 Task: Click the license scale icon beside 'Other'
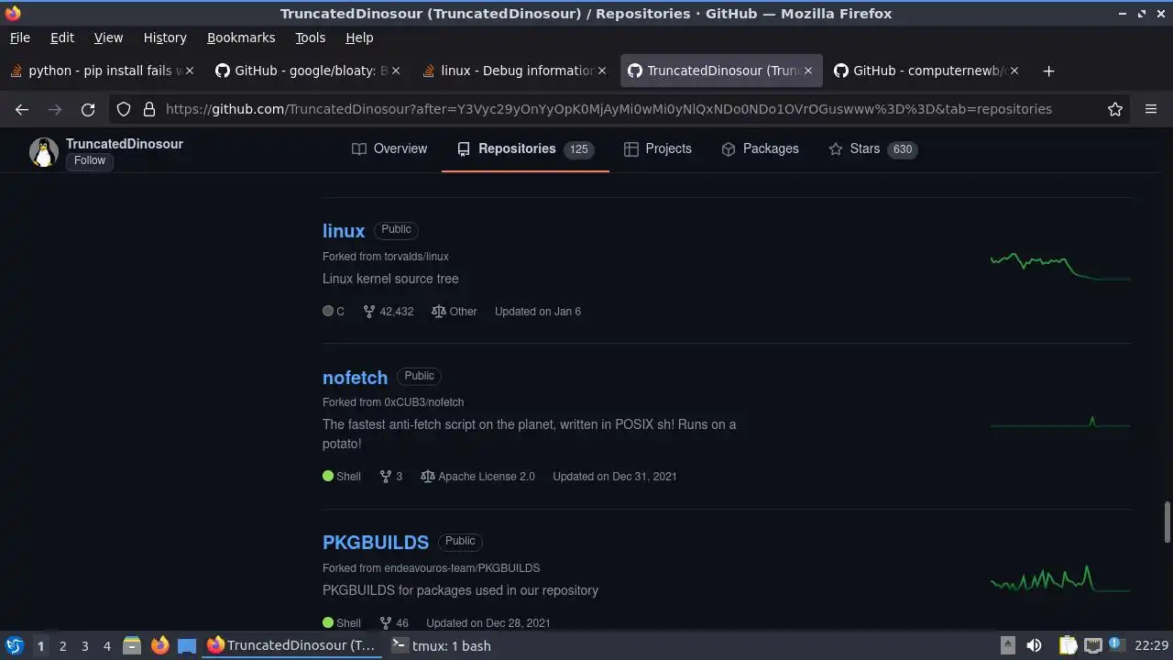tap(439, 312)
